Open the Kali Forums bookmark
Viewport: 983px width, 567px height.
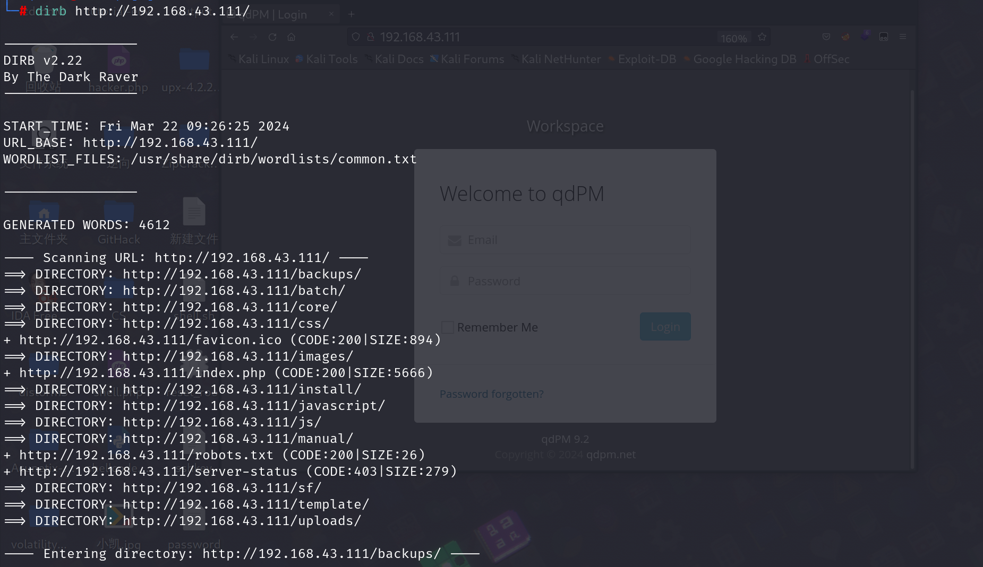pos(467,59)
